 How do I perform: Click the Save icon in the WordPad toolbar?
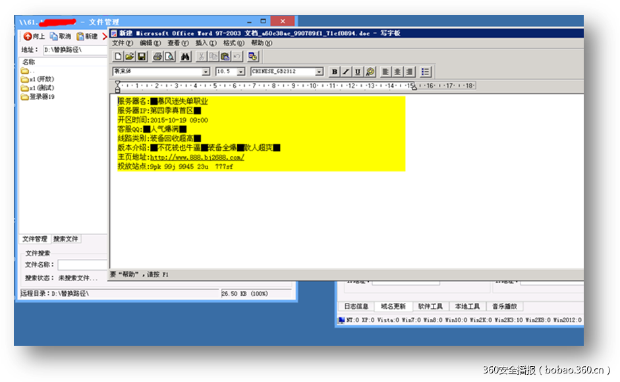click(140, 57)
